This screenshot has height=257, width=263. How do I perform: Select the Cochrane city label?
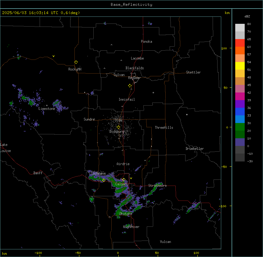click(x=98, y=173)
